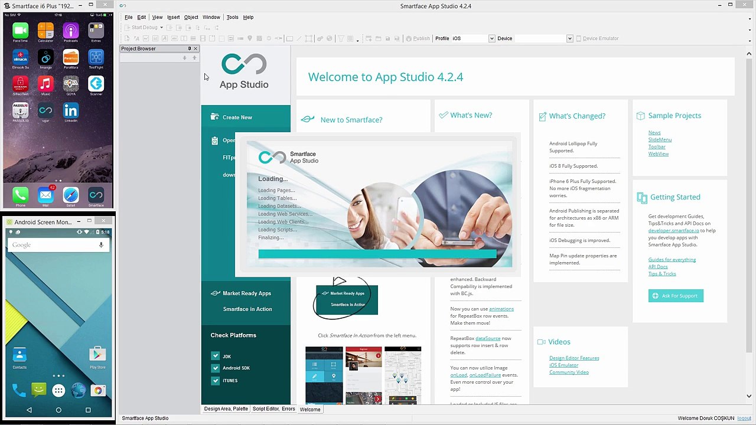This screenshot has height=425, width=756.
Task: Launch Music app on iOS screen
Action: point(45,84)
